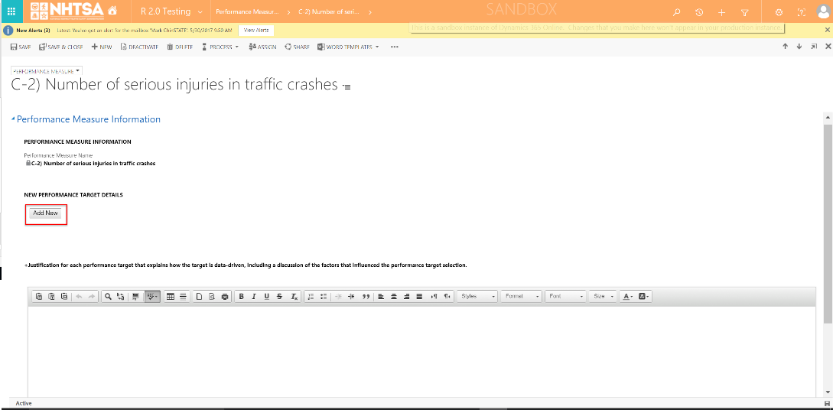
Task: Open the Process dropdown menu
Action: (x=220, y=47)
